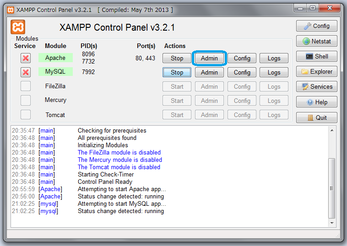This screenshot has width=347, height=246.
Task: Click Mercury Config button
Action: [x=242, y=101]
